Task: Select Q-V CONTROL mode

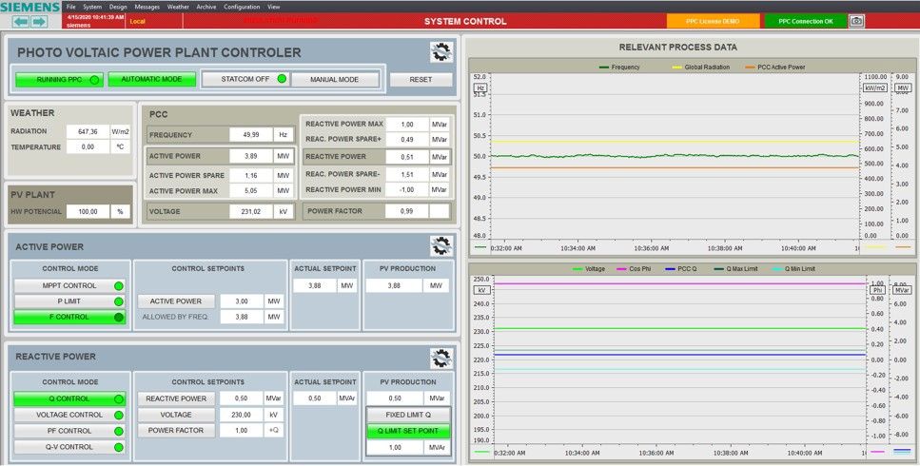Action: [x=69, y=447]
